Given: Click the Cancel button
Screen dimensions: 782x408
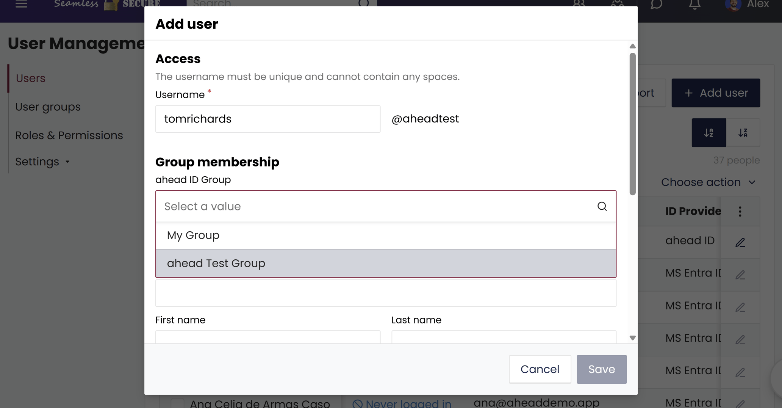Looking at the screenshot, I should tap(540, 369).
